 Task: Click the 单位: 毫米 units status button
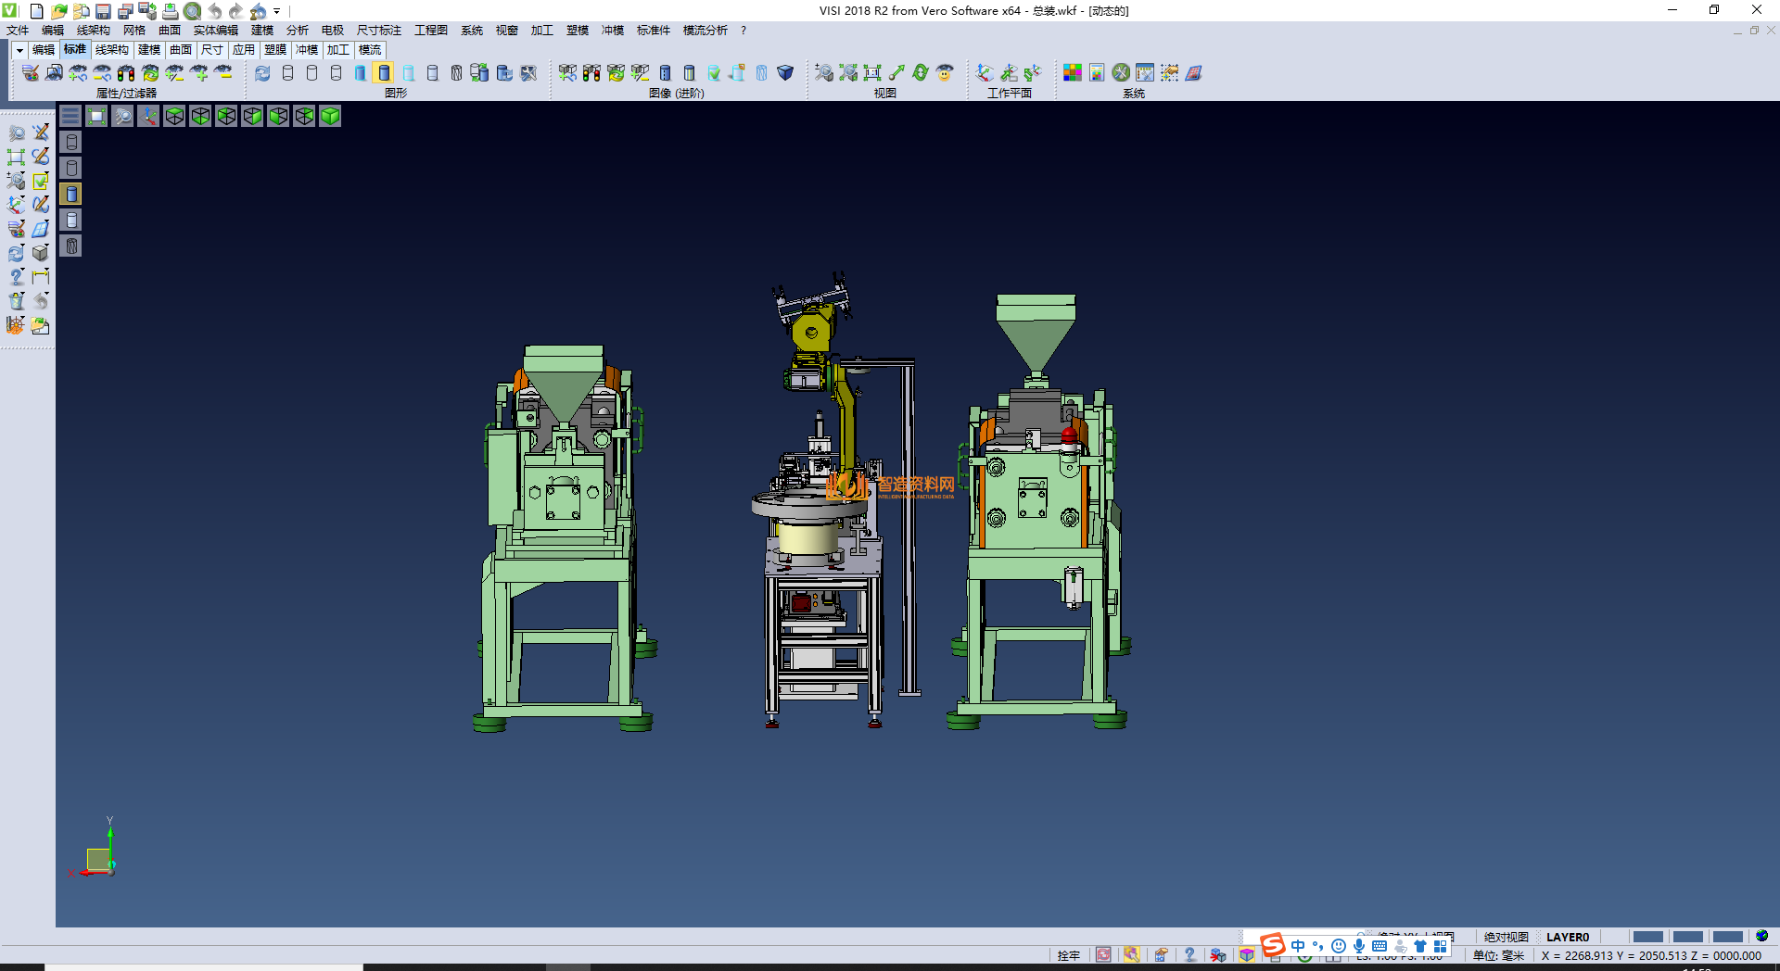click(1498, 955)
